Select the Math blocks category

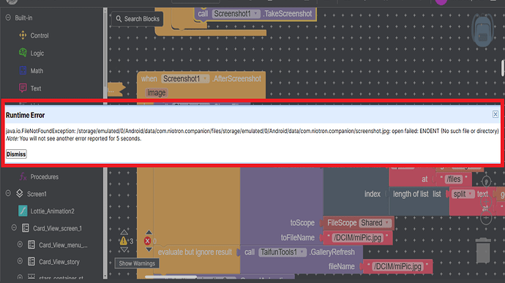31,70
